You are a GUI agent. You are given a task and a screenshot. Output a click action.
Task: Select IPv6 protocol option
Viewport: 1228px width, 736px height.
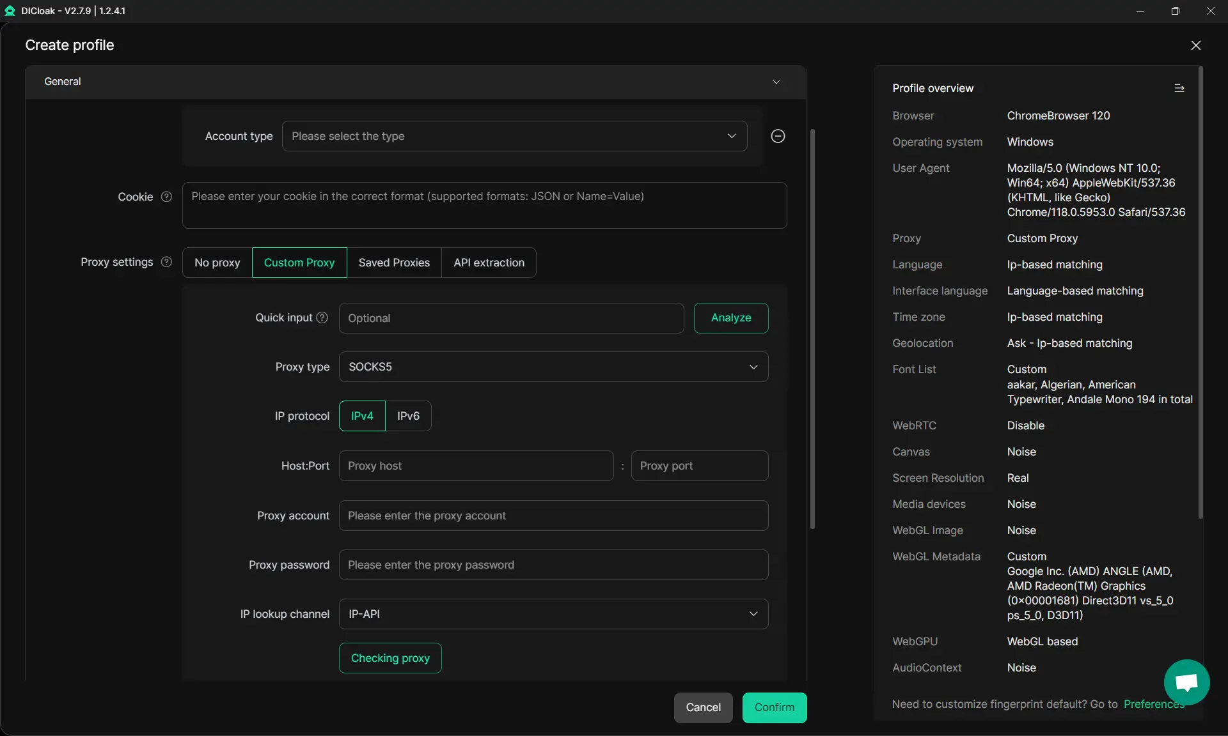tap(408, 416)
